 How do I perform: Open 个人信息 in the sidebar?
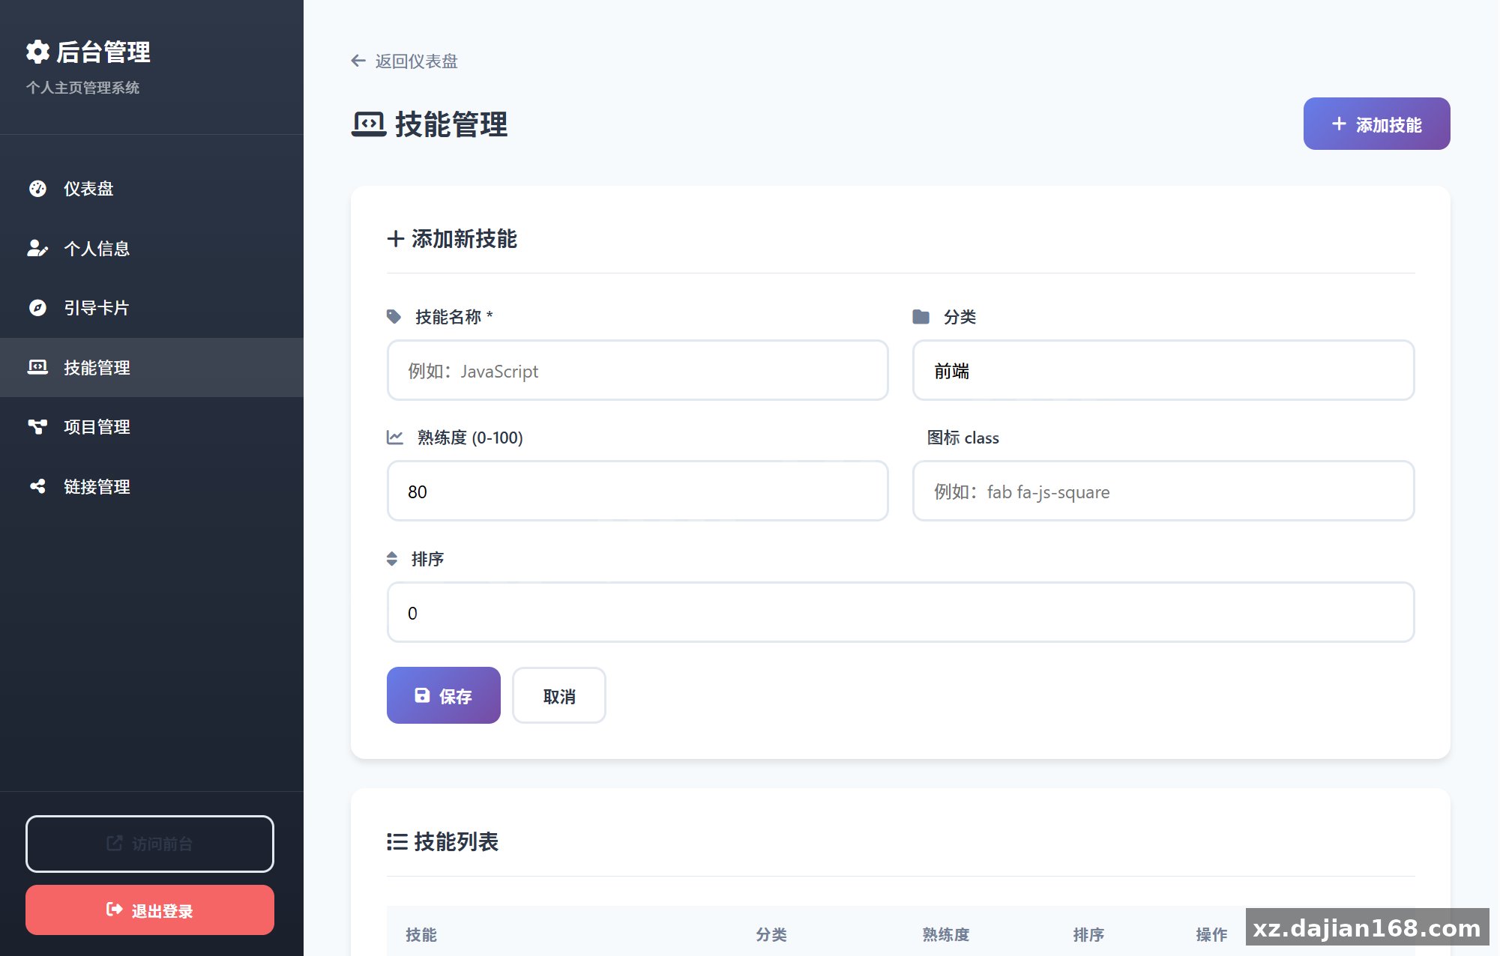pyautogui.click(x=151, y=248)
